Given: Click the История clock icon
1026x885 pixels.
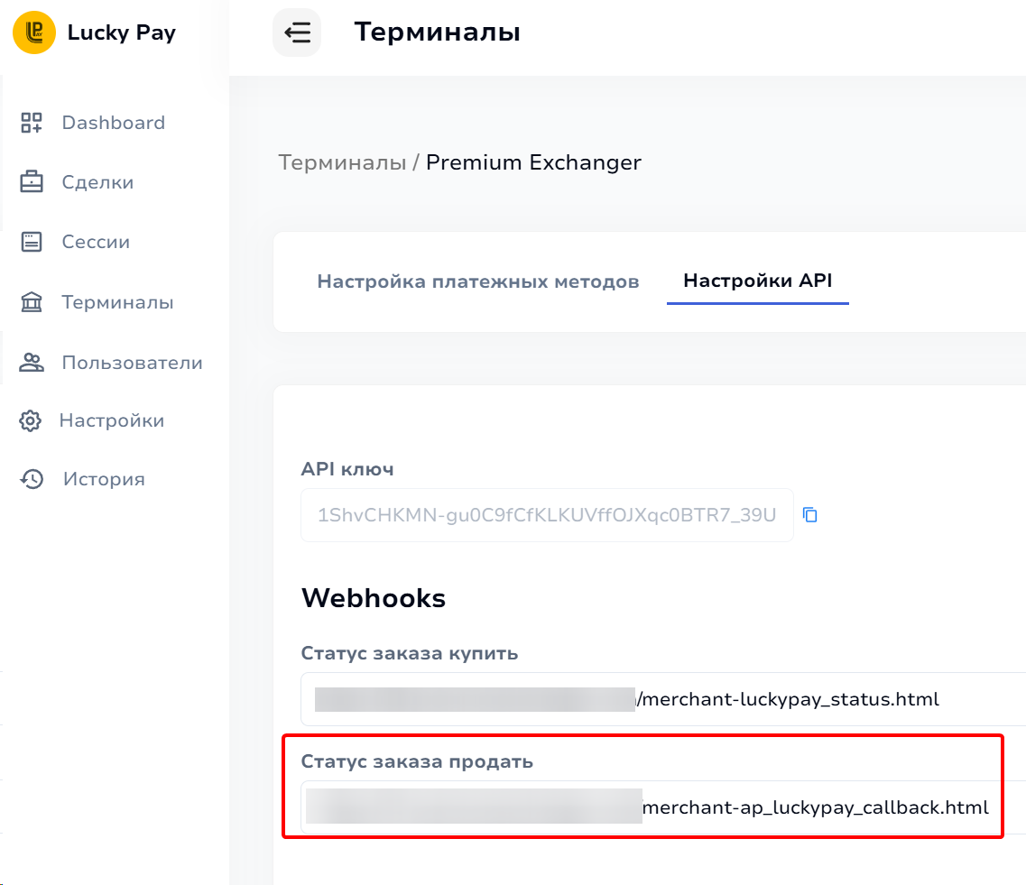Looking at the screenshot, I should click(32, 479).
